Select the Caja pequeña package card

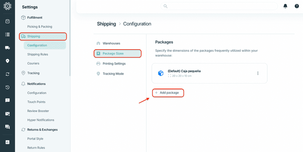pos(204,73)
